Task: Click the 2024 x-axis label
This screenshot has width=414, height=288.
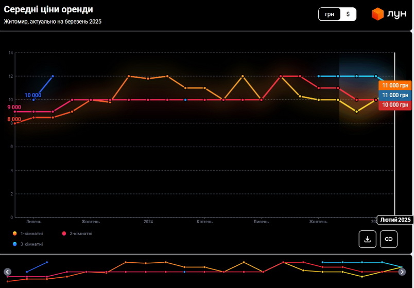Action: tap(148, 222)
